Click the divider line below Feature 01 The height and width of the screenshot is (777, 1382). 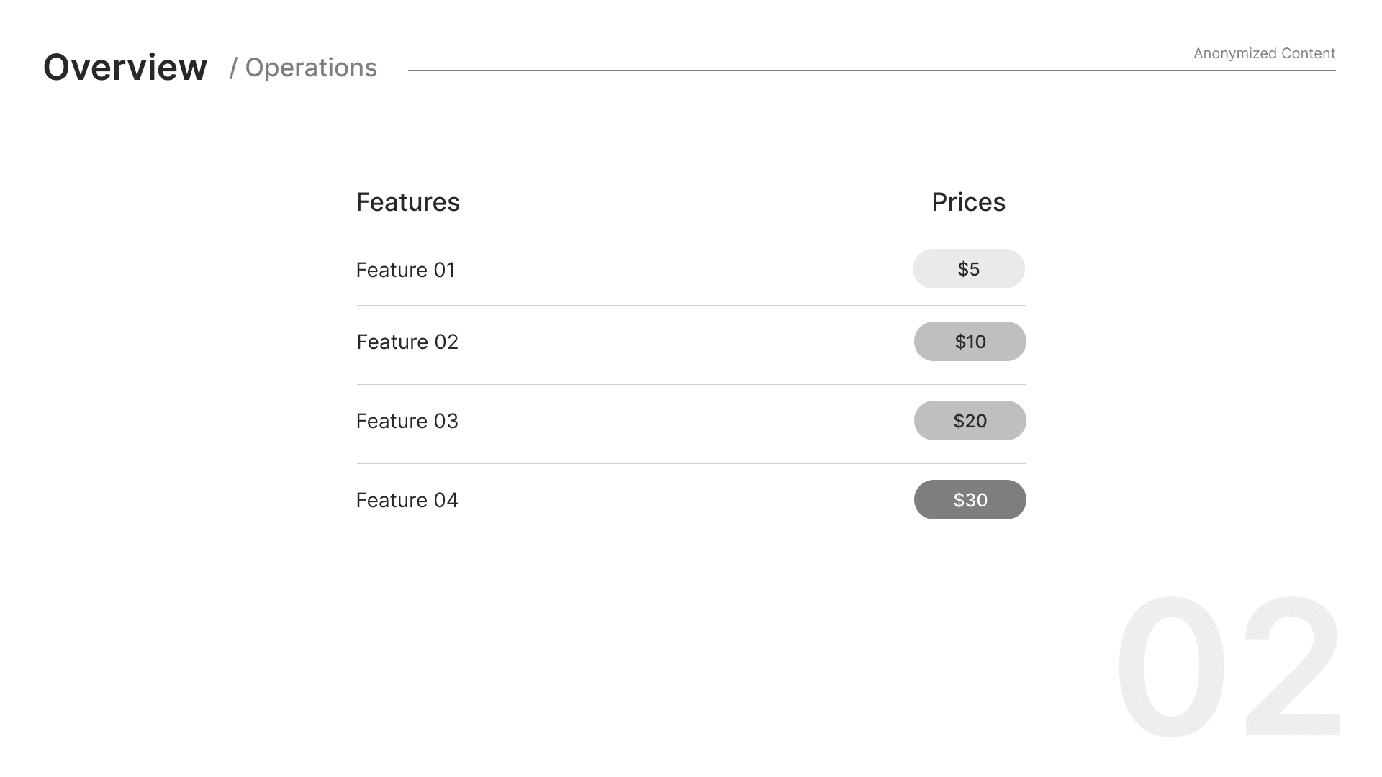click(x=691, y=305)
